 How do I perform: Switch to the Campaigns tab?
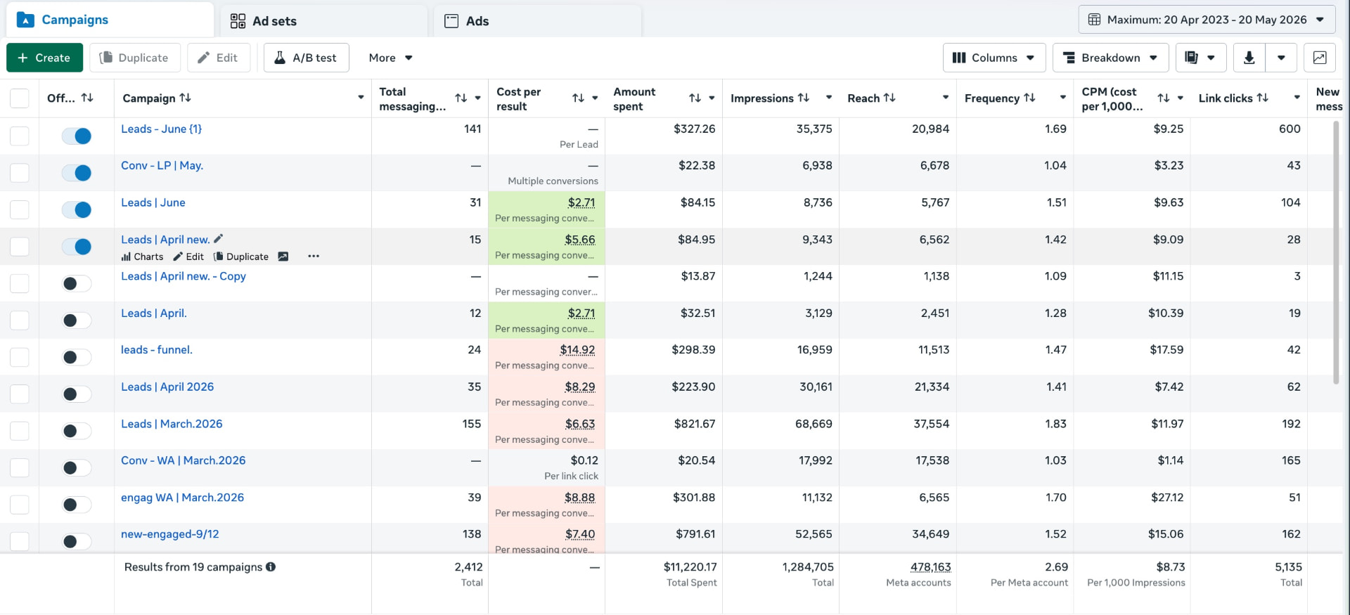click(x=110, y=20)
